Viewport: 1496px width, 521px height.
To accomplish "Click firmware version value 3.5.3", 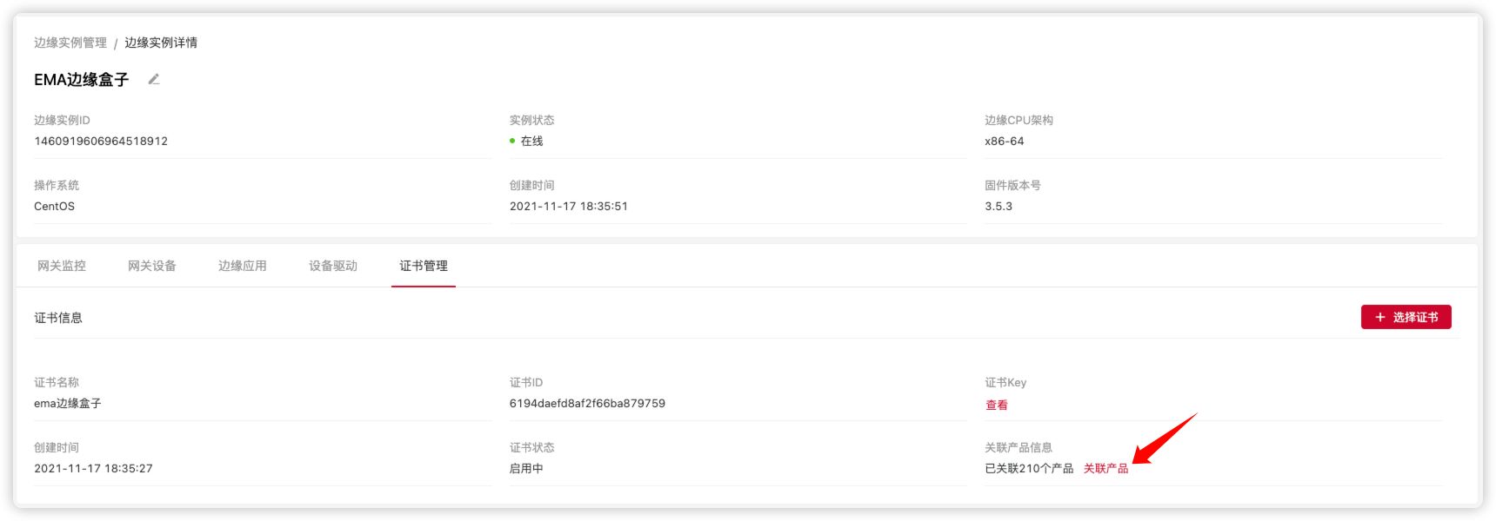I will (998, 206).
